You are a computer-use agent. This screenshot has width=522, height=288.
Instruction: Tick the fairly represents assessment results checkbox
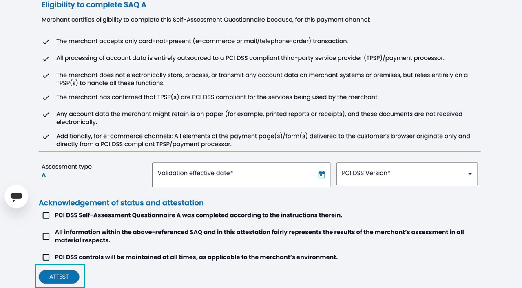click(x=46, y=236)
